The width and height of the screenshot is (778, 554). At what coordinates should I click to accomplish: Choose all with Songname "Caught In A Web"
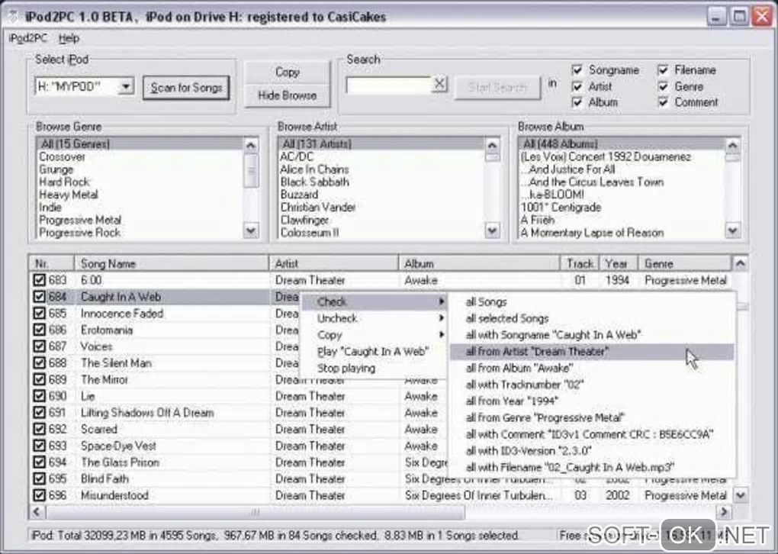point(591,335)
